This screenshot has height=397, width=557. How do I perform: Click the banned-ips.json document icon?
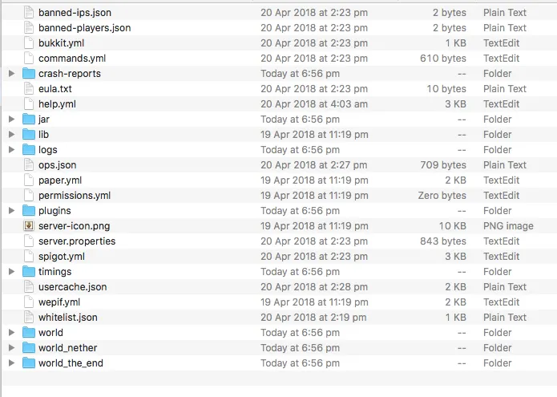(x=29, y=13)
